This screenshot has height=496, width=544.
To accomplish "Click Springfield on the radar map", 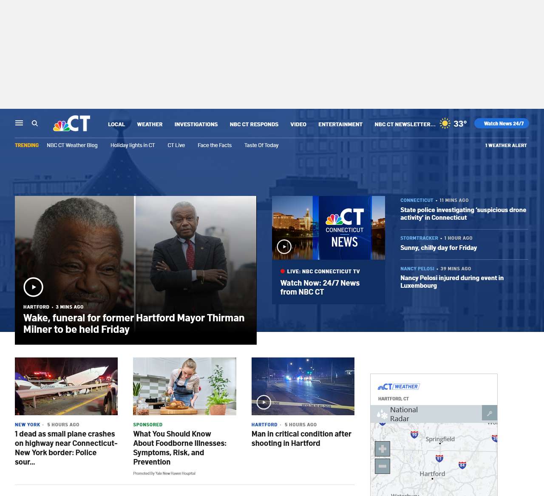I will pos(440,439).
